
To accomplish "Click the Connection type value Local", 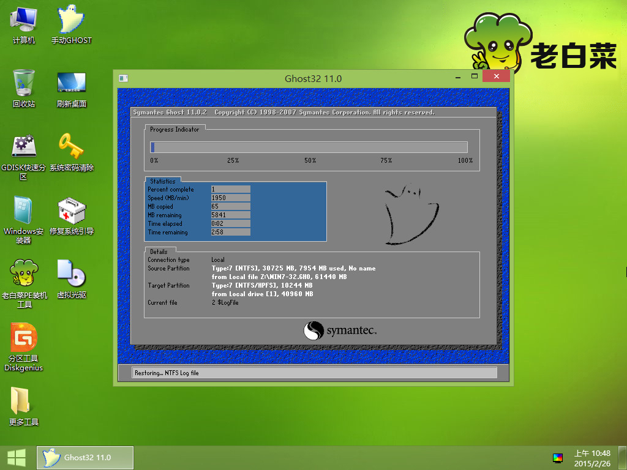I will [218, 259].
